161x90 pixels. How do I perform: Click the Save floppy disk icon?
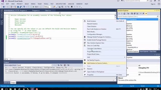[x=18, y=7]
